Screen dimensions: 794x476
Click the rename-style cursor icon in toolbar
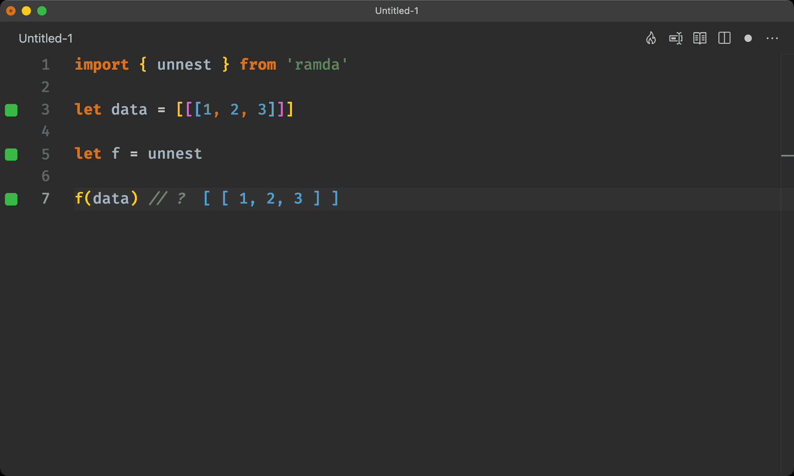[x=676, y=38]
